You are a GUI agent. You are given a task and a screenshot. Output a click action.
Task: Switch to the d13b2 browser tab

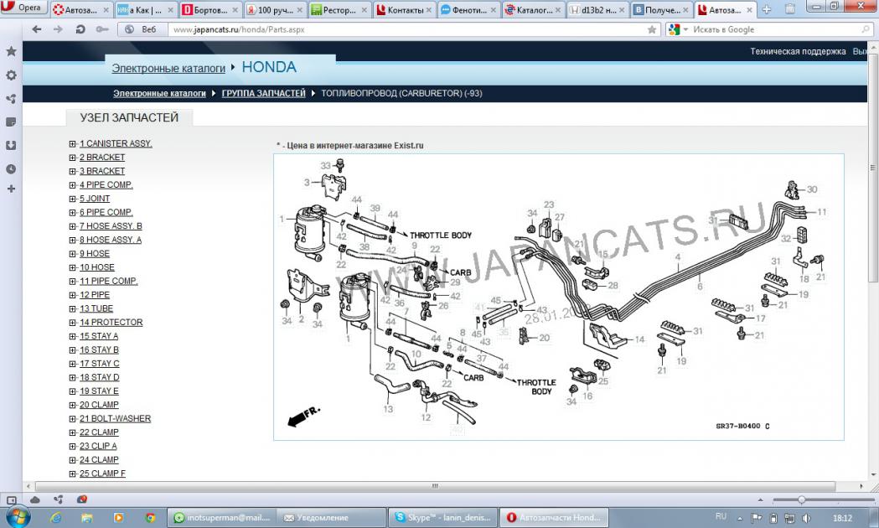coord(597,10)
